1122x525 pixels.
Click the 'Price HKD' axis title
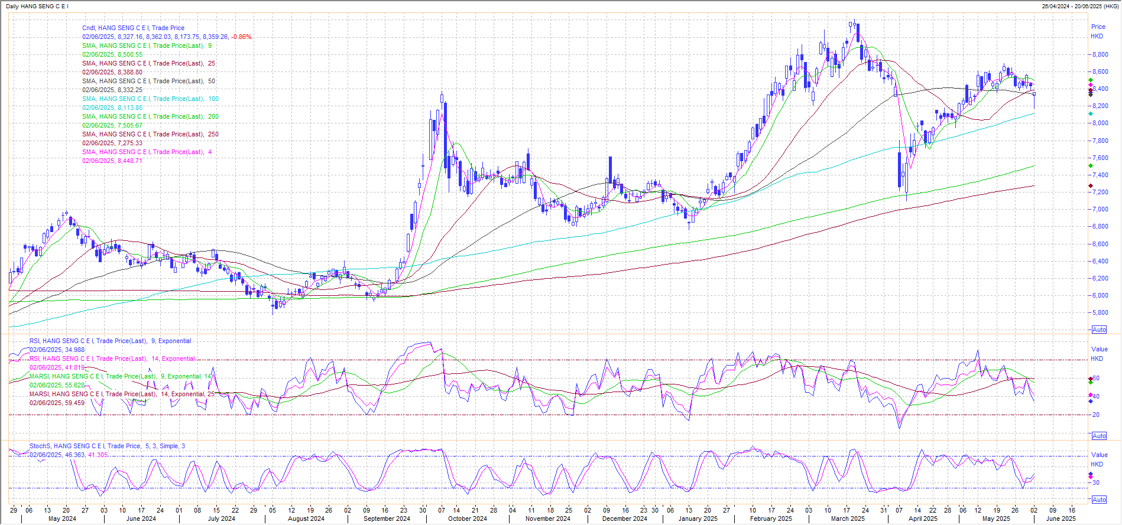pyautogui.click(x=1098, y=31)
